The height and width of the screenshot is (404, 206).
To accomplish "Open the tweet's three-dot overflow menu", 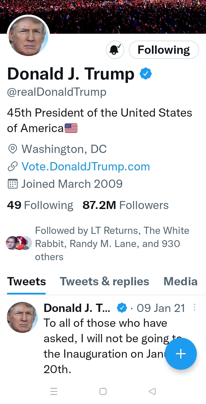I will pos(195,307).
